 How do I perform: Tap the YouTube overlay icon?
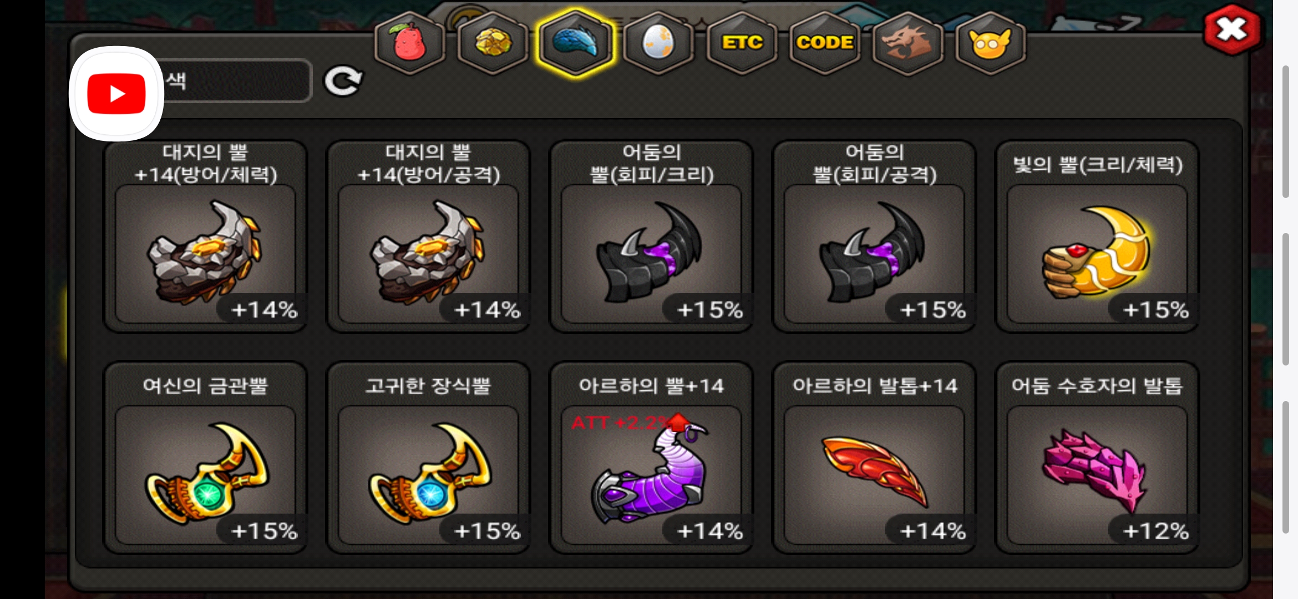click(116, 93)
